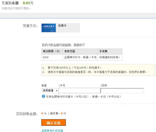Click the blue info icon below card fields
This screenshot has width=156, height=132.
pos(43,96)
